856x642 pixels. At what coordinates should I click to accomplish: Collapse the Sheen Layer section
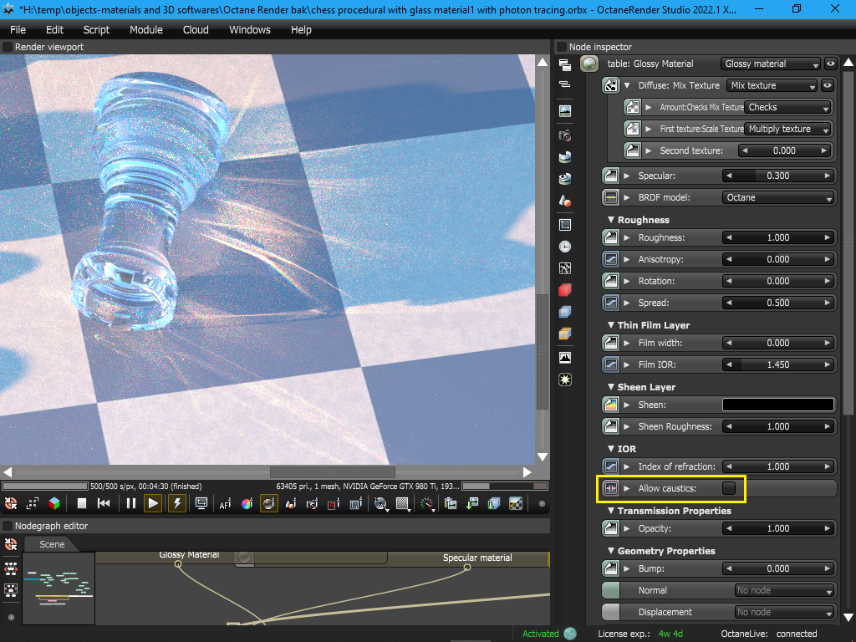(x=611, y=386)
